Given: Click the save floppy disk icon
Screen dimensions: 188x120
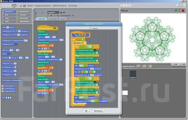Looking at the screenshot, I should 24,5.
